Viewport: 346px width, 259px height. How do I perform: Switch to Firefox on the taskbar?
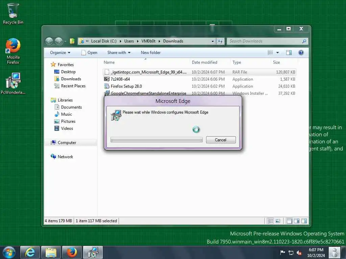72,252
